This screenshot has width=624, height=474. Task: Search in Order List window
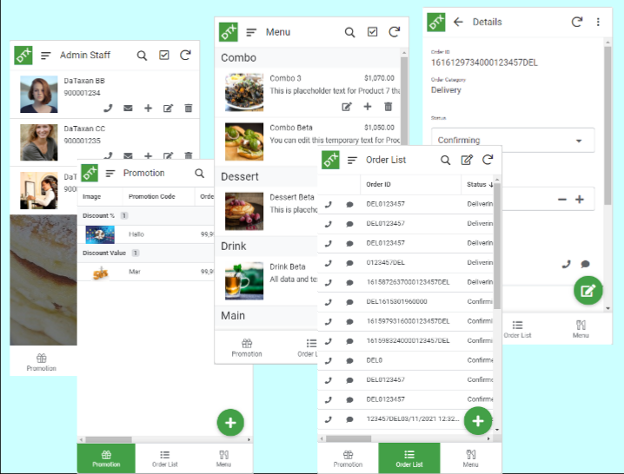pyautogui.click(x=445, y=160)
